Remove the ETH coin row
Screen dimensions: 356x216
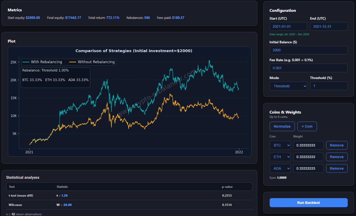[x=337, y=157]
